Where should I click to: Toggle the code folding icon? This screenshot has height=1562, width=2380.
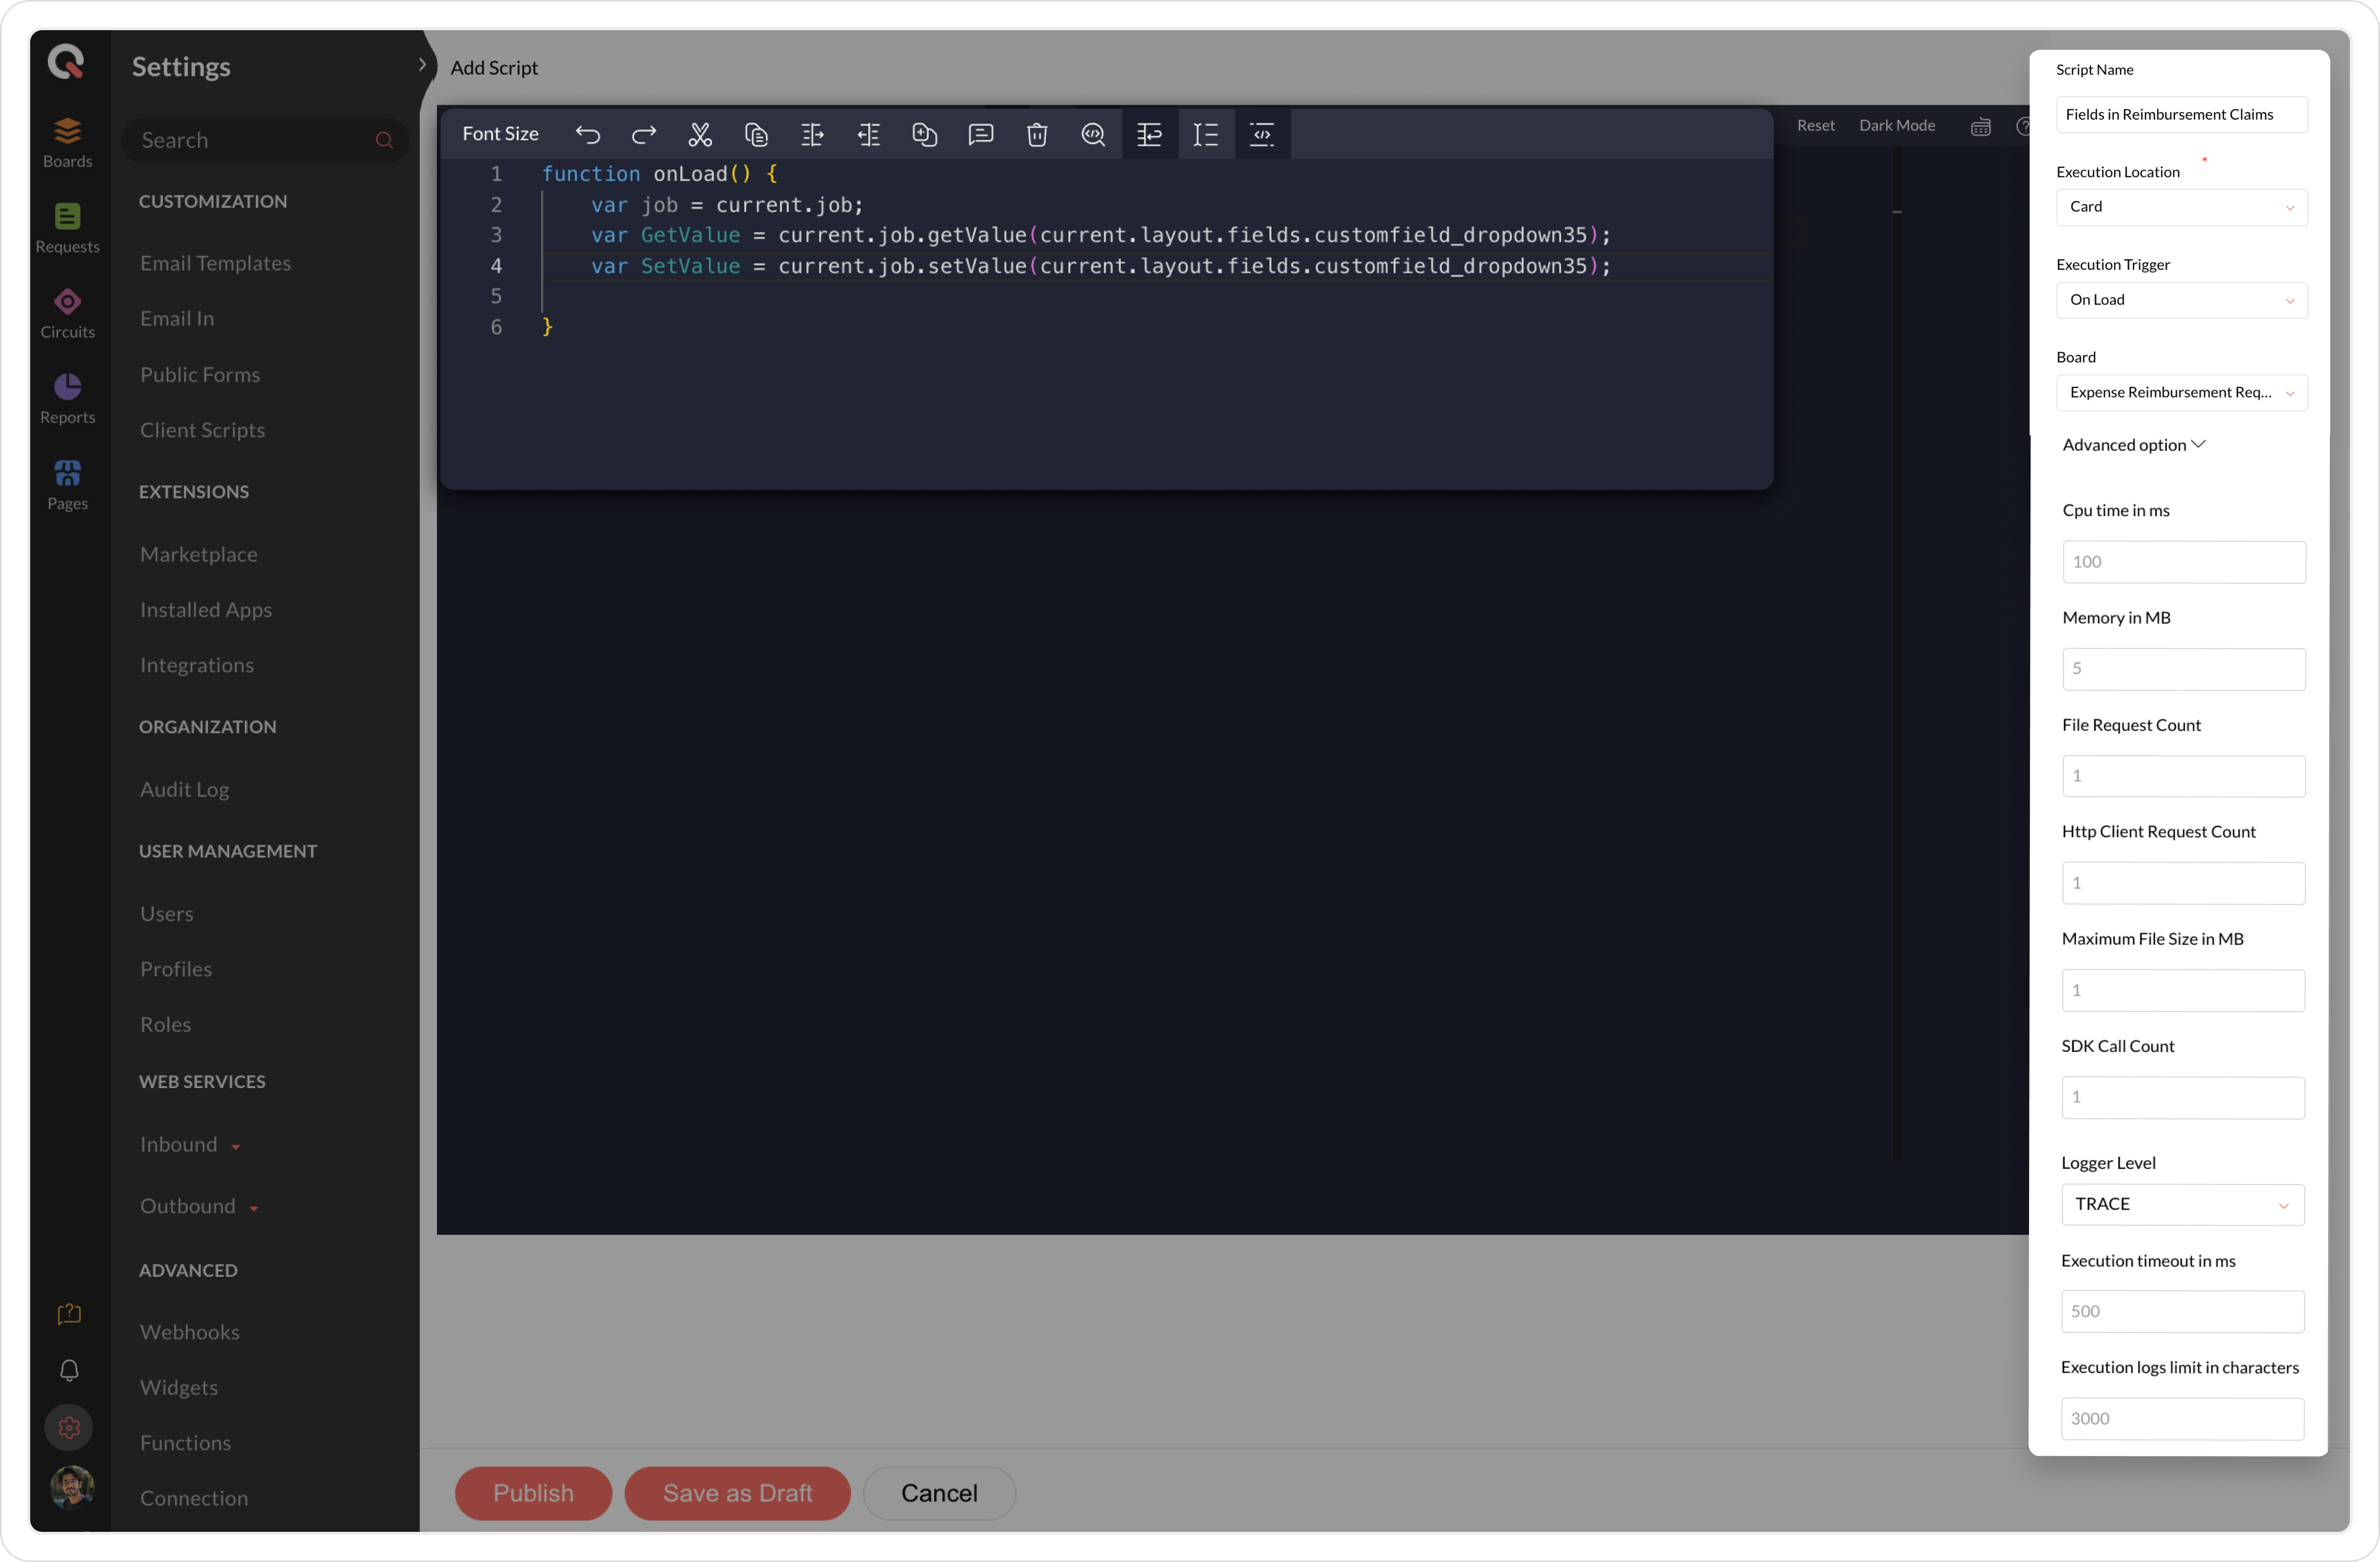click(x=1262, y=134)
